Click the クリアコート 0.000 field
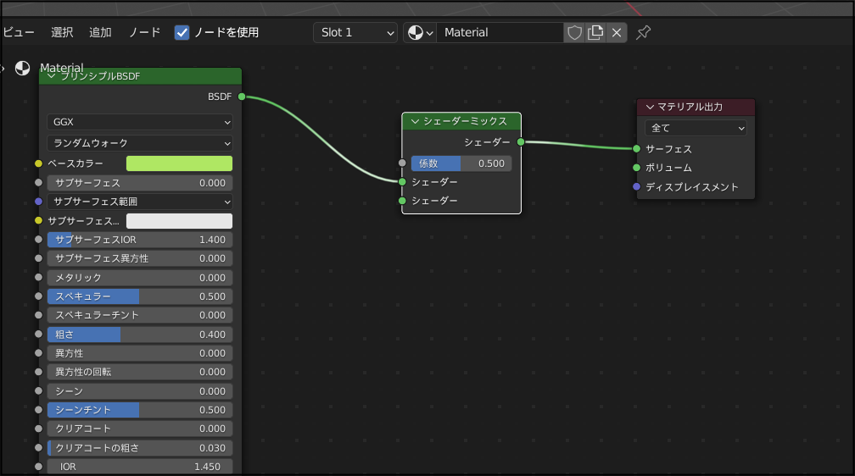 (140, 429)
